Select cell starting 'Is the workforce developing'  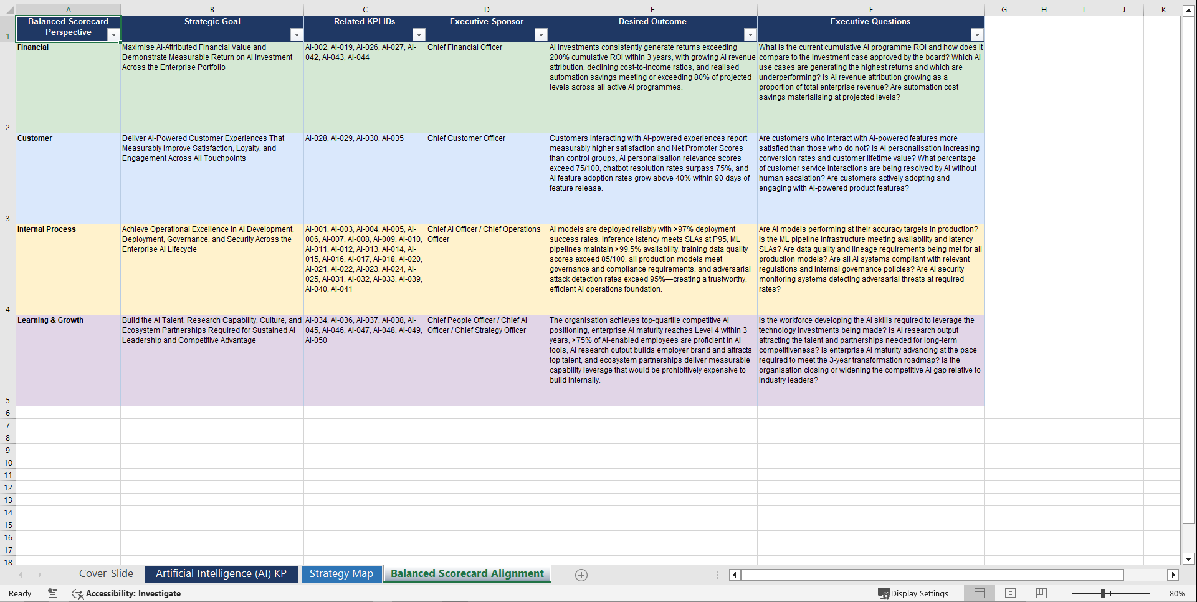pos(870,360)
